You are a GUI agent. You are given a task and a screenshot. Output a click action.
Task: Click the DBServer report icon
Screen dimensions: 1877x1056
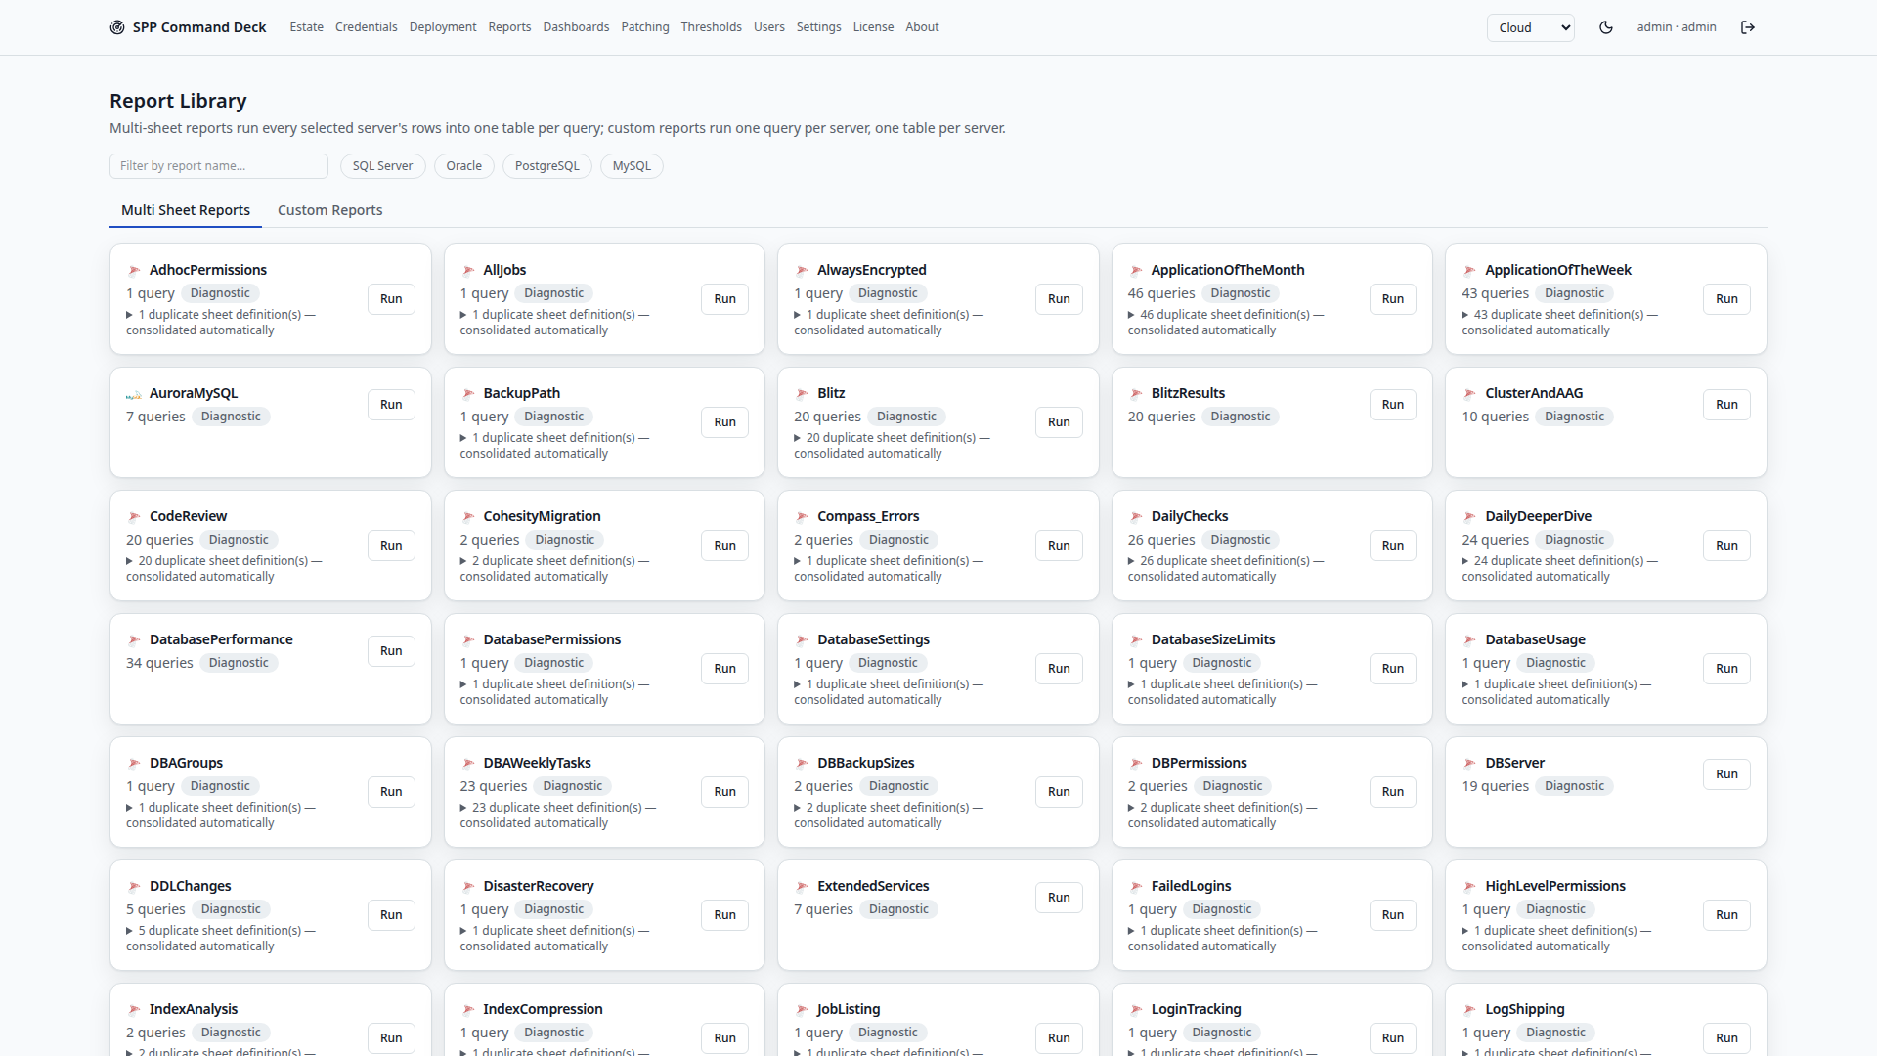[1470, 764]
